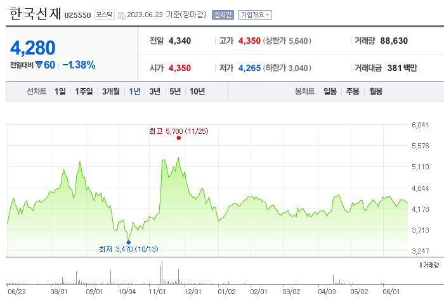The width and height of the screenshot is (444, 303).
Task: Click the trading value 381 백만
Action: [x=402, y=68]
